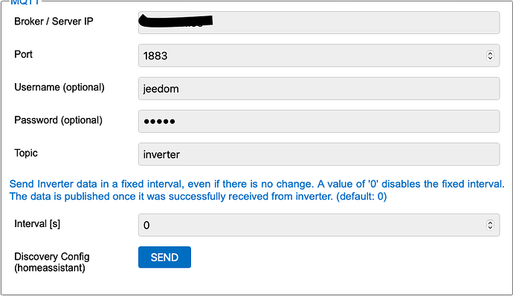The image size is (513, 296).
Task: Click the "Password (optional)" label
Action: 58,120
